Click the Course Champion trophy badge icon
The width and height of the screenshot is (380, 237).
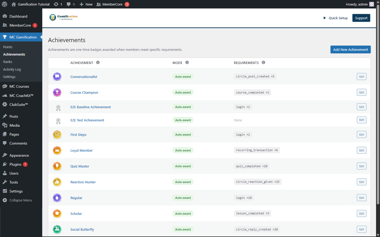coord(57,92)
